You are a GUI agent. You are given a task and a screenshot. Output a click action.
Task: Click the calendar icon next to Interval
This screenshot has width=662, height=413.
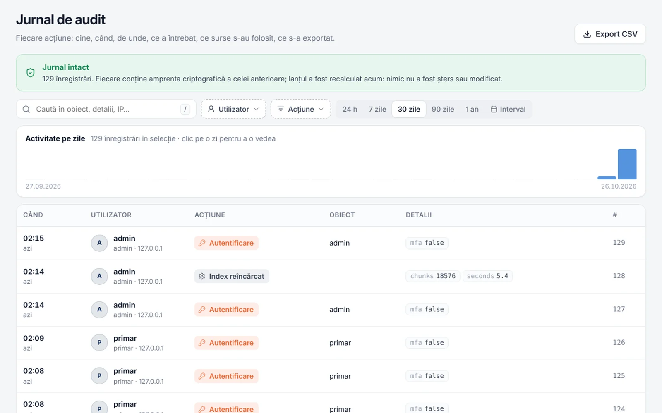(x=494, y=109)
